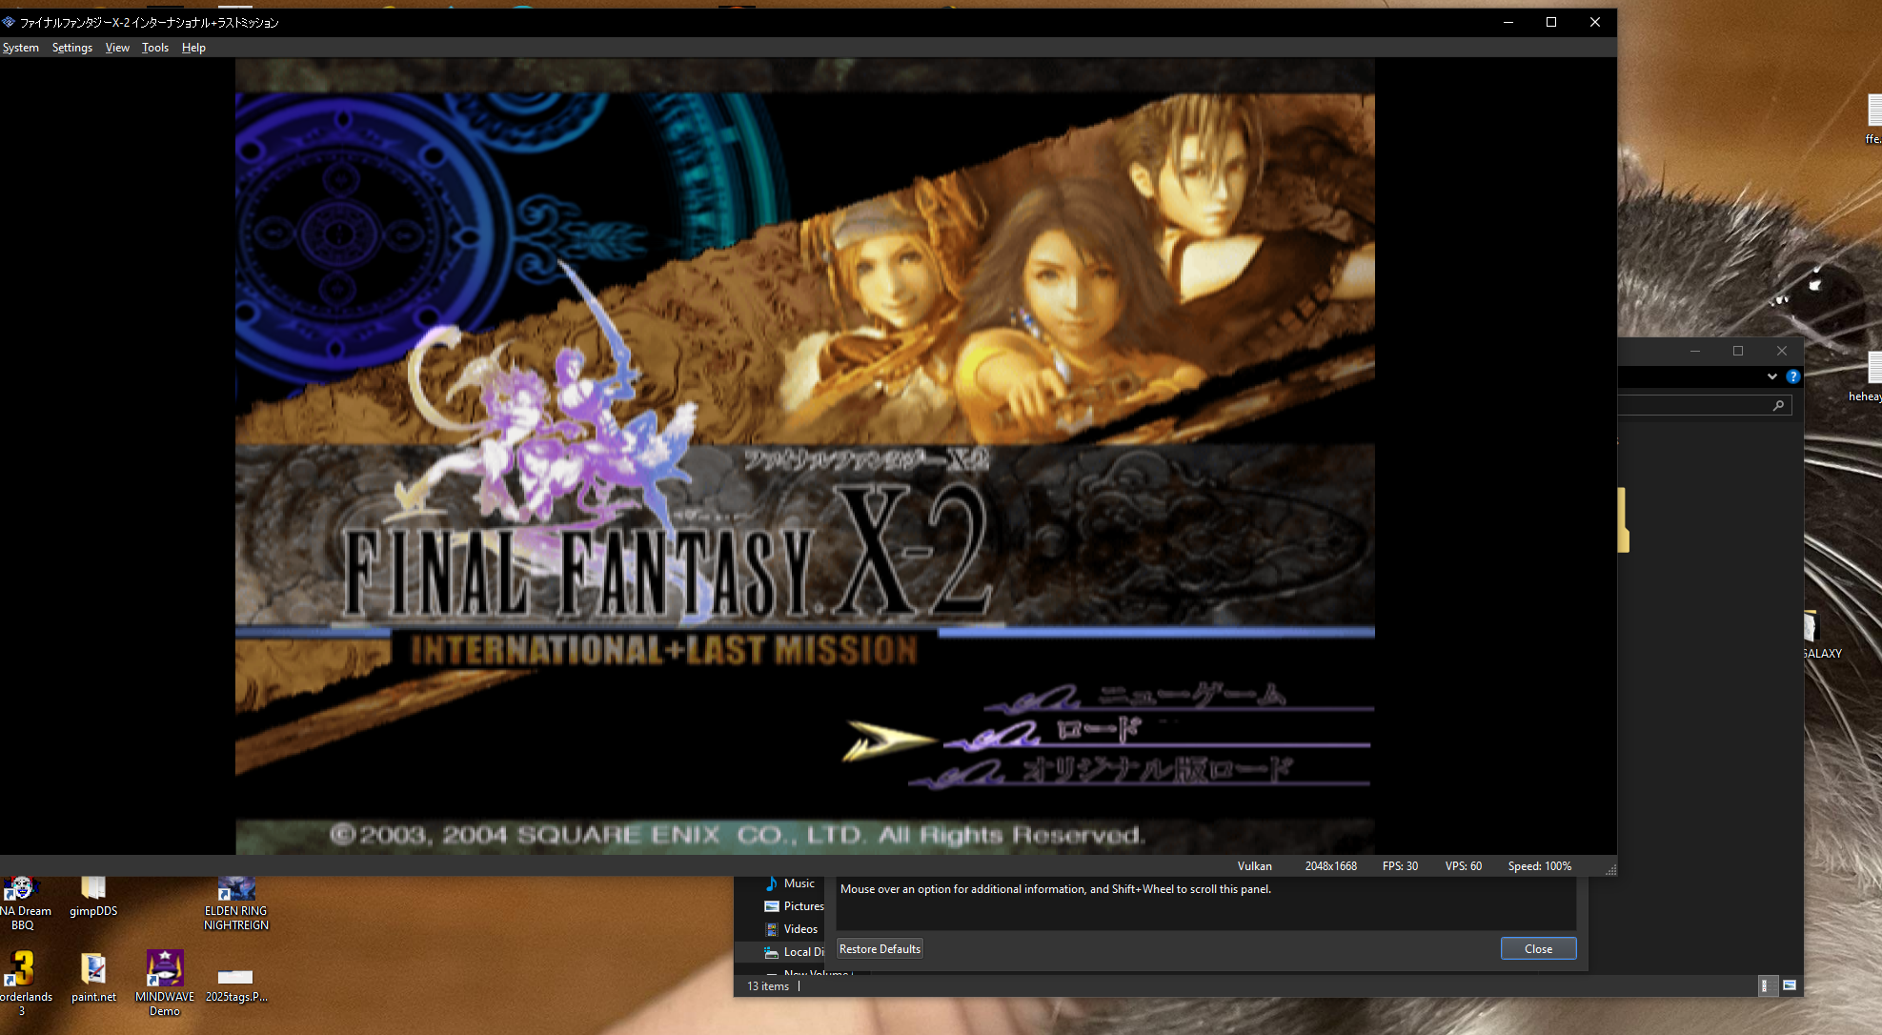Switch Explorer to large thumbnails view icon
The height and width of the screenshot is (1035, 1882).
click(x=1789, y=985)
